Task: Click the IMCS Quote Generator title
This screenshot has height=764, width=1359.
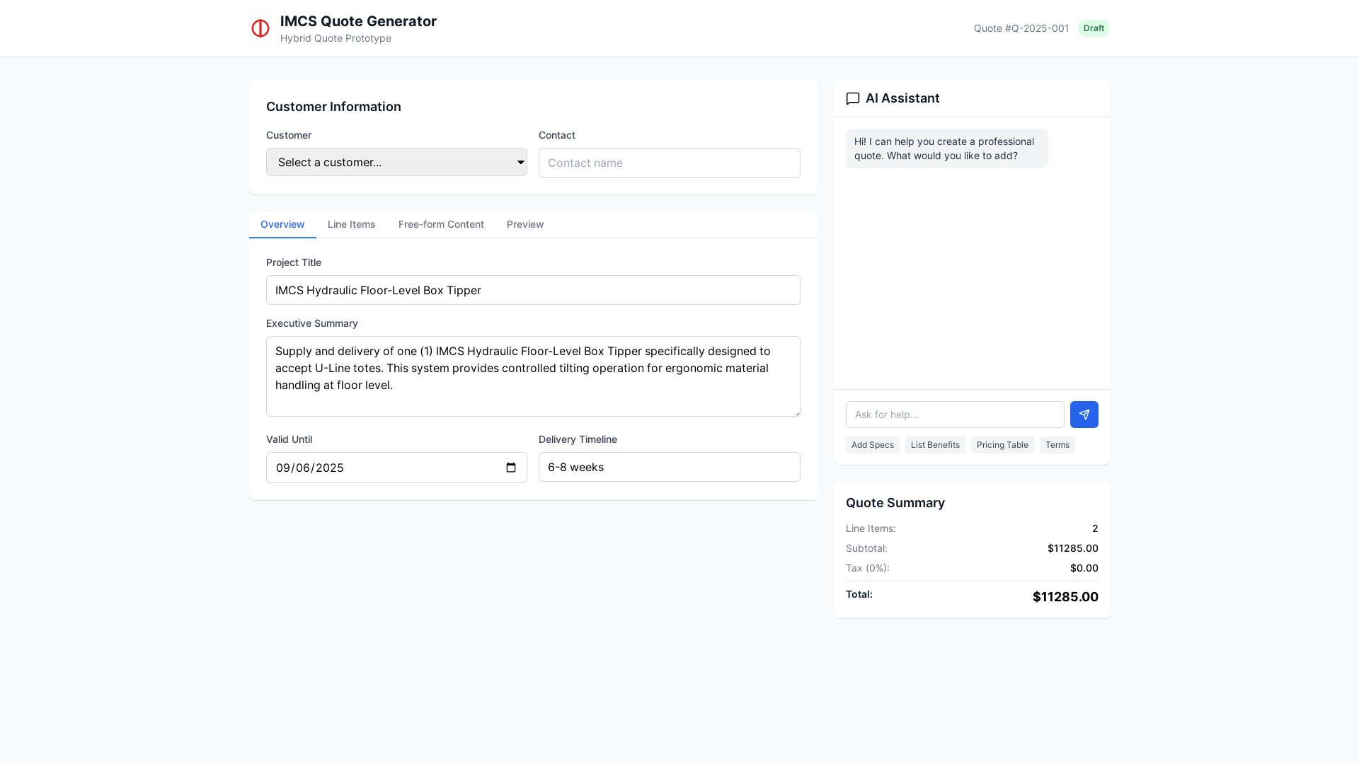Action: point(358,21)
